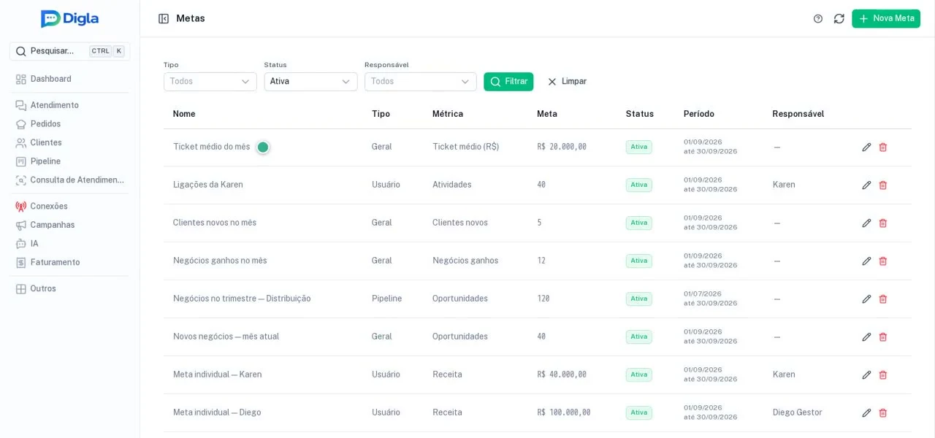Click 'Diego Gestor' in the Responsável column
Viewport: 935px width, 438px height.
pyautogui.click(x=798, y=413)
